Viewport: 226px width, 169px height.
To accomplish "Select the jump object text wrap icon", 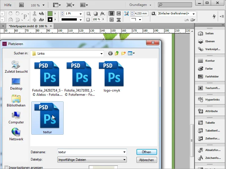I will [119, 19].
